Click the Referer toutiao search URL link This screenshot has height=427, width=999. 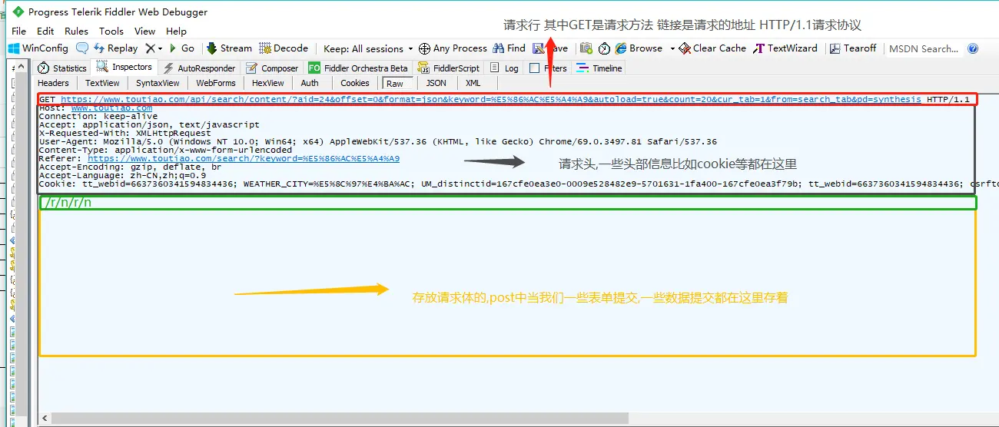click(x=244, y=159)
